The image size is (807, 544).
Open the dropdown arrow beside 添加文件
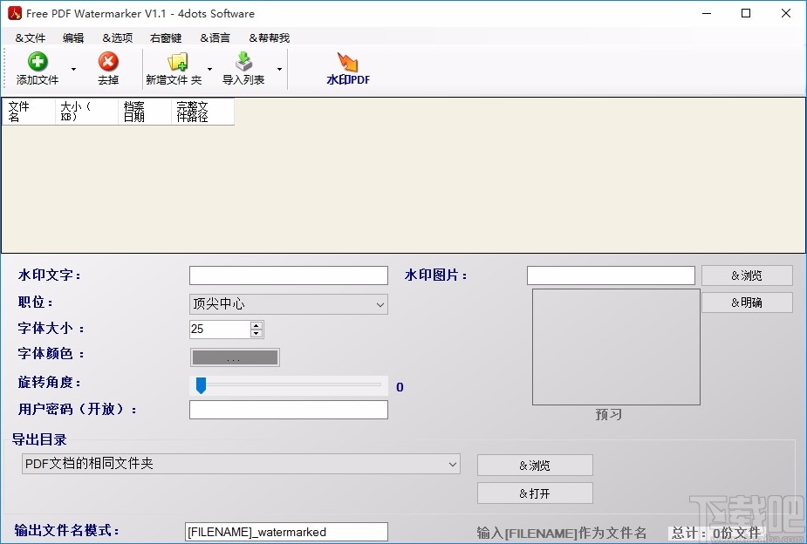click(x=73, y=69)
